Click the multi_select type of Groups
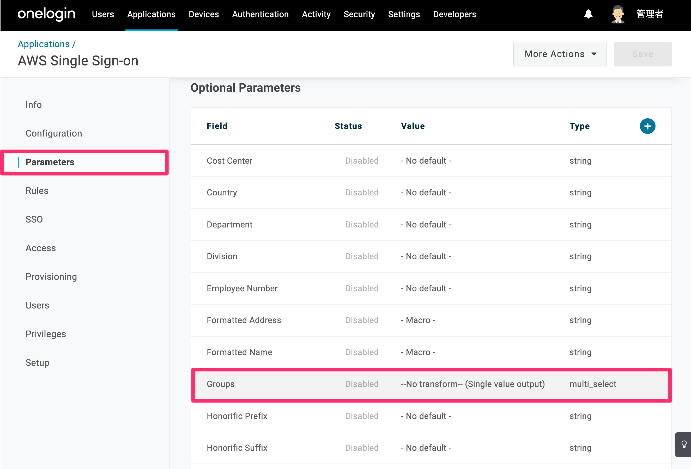The height and width of the screenshot is (469, 691). pos(593,384)
